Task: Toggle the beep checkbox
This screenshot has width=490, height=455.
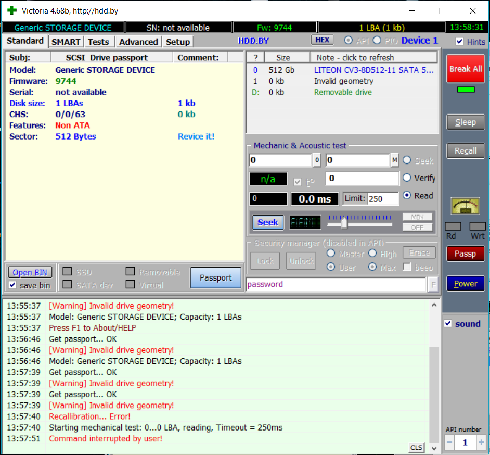Action: (x=407, y=267)
